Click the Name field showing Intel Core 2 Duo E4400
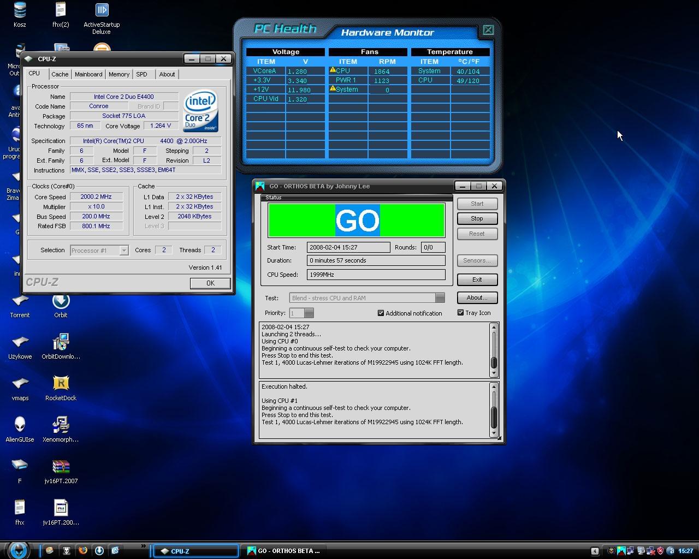 [124, 97]
